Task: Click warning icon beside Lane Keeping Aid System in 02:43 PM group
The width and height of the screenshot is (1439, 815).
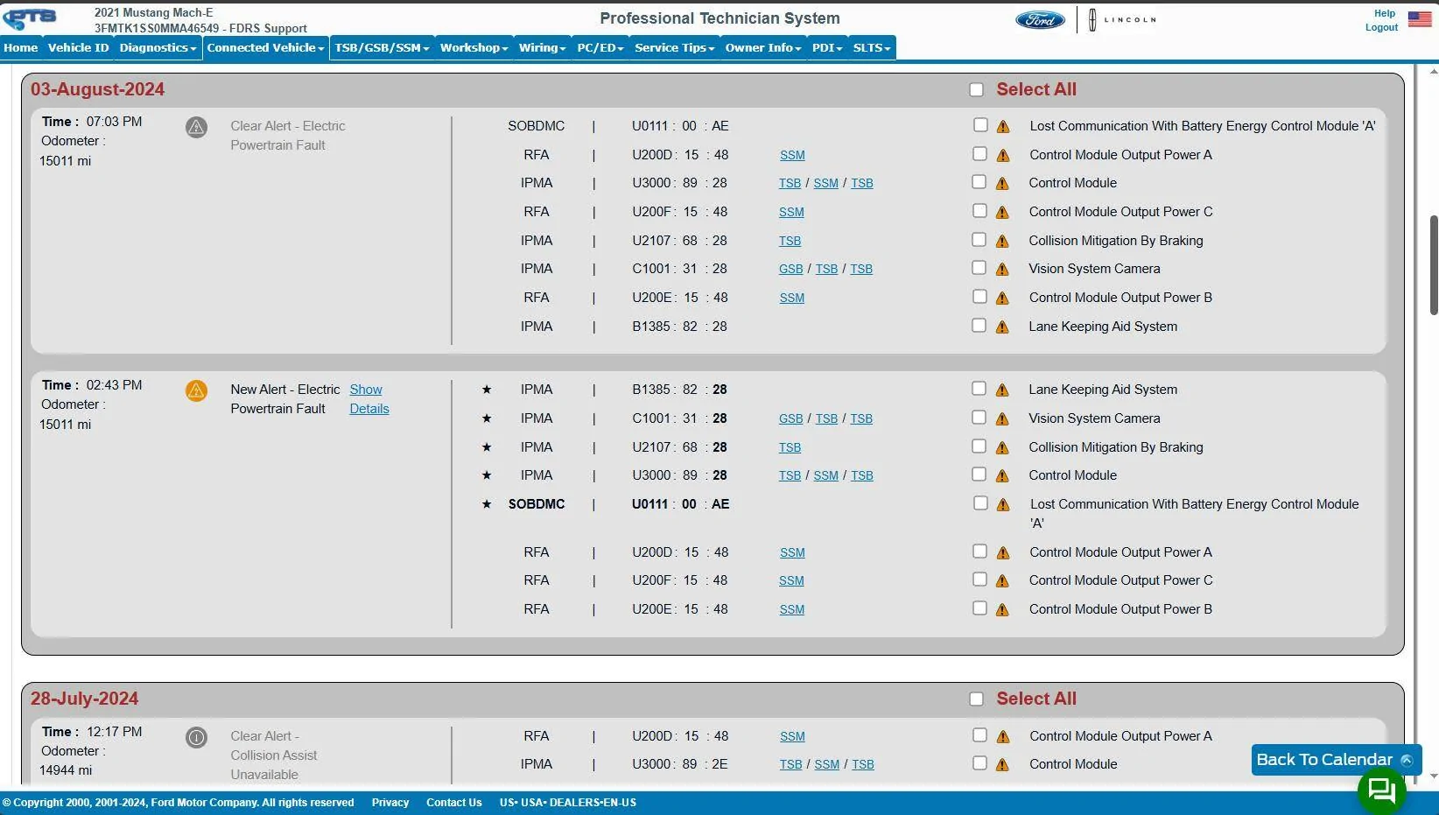Action: tap(1002, 390)
